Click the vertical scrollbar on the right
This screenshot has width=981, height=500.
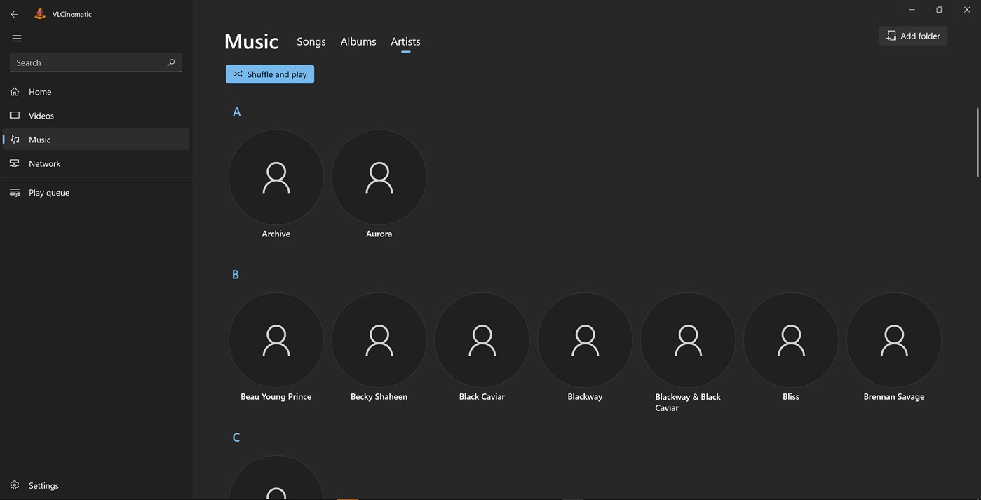point(977,140)
